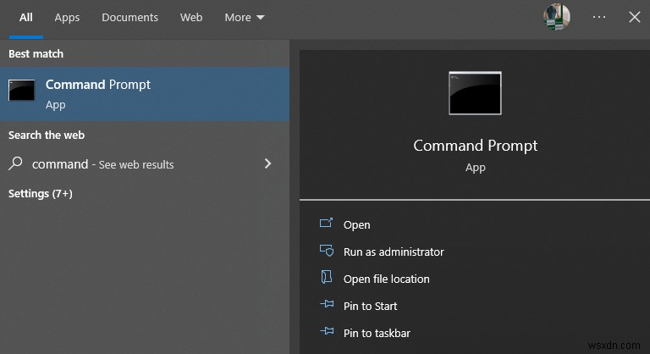This screenshot has height=354, width=650.
Task: Select the Web filter tab
Action: (191, 17)
